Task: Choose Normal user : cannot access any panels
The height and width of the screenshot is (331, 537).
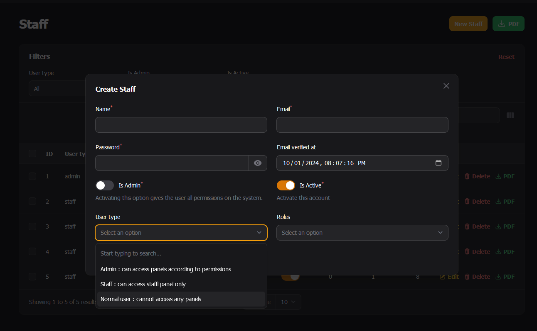Action: click(181, 299)
